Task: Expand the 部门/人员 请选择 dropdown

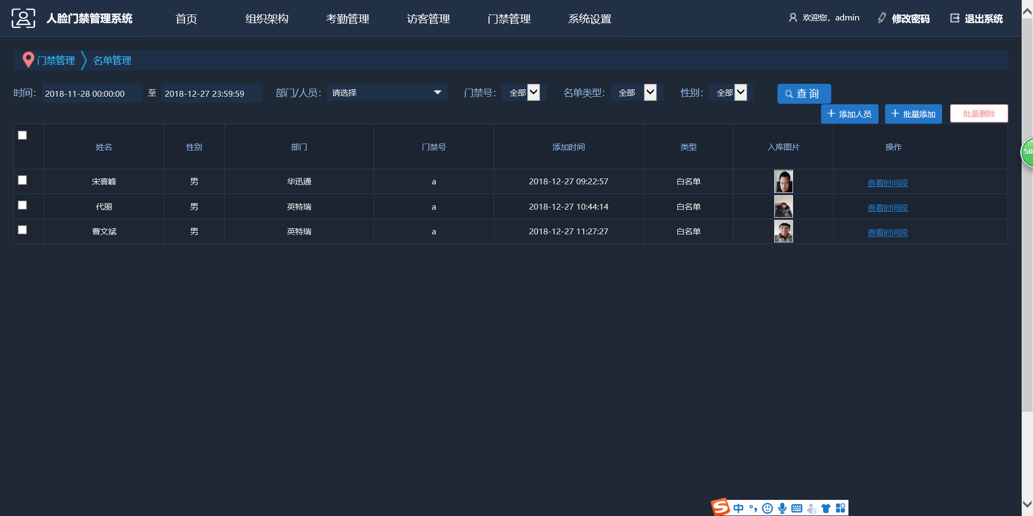Action: (x=386, y=93)
